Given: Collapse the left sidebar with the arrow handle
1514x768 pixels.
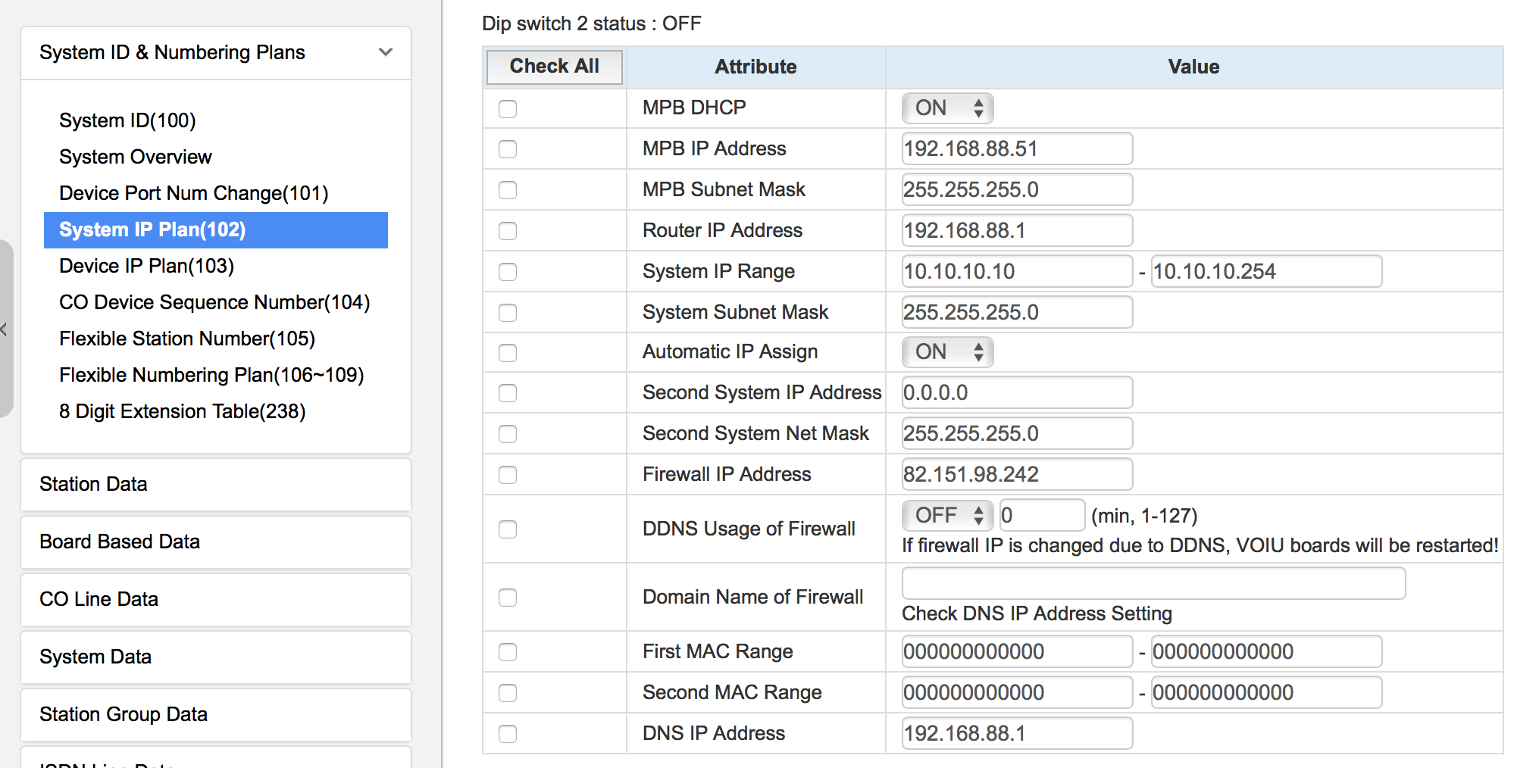Looking at the screenshot, I should [5, 329].
